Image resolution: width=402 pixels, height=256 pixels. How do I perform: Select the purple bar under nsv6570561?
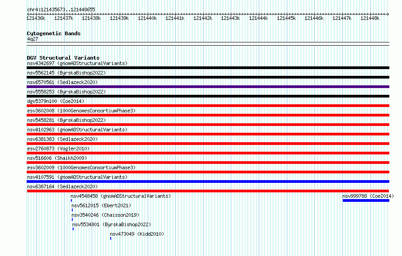pos(208,87)
